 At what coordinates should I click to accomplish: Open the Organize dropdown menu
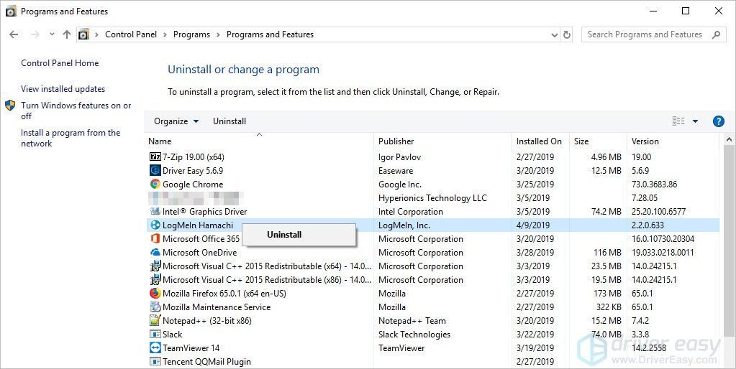176,121
